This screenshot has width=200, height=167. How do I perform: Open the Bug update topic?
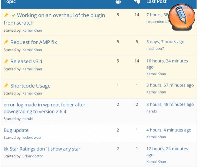16,130
